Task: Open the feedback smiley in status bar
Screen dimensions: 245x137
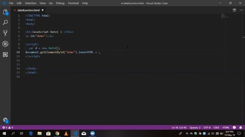Action: point(234,127)
